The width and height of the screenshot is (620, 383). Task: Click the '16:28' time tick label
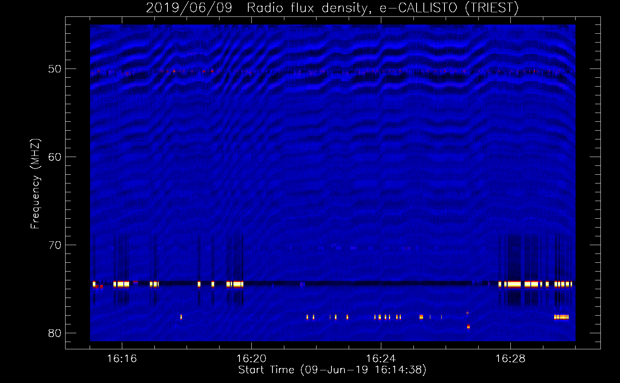click(x=510, y=359)
